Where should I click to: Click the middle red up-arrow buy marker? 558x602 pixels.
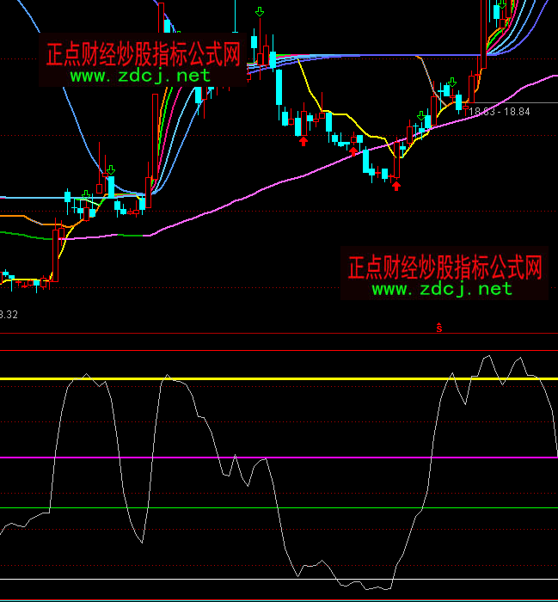pos(353,150)
